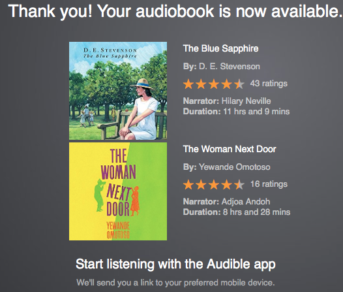Open The Blue Sapphire cover thumbnail
This screenshot has height=292, width=343.
tap(118, 91)
